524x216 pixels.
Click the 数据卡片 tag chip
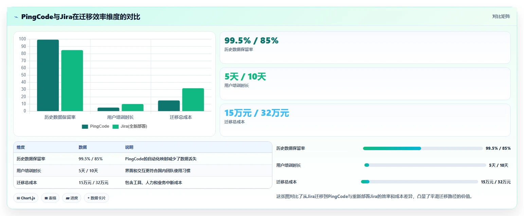click(x=96, y=198)
